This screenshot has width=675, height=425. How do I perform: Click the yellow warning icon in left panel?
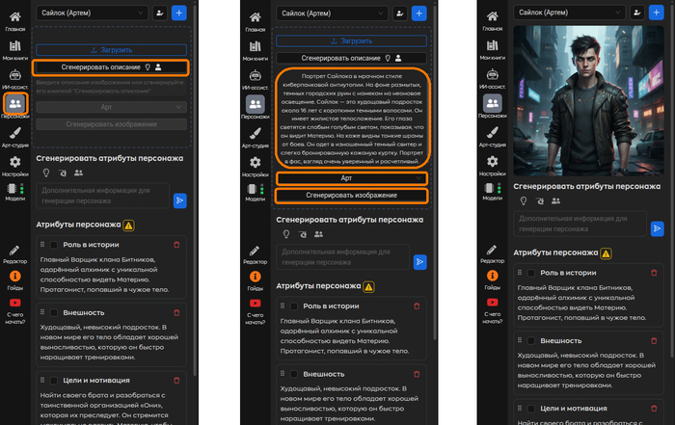pos(129,225)
